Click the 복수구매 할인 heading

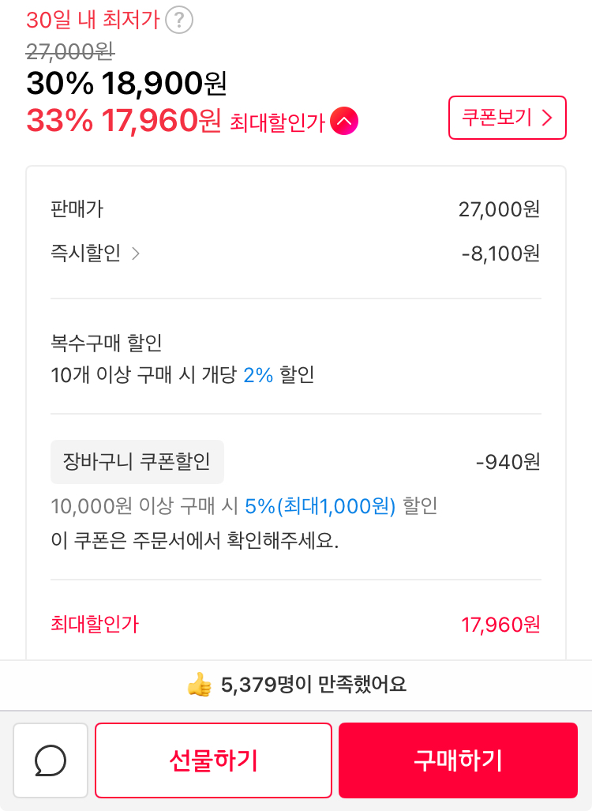coord(107,343)
